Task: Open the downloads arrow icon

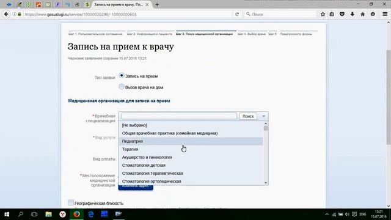Action: [353, 14]
